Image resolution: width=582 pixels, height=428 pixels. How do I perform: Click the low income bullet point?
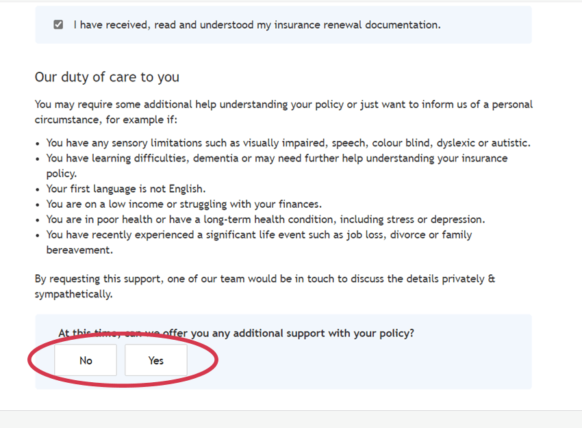(184, 204)
